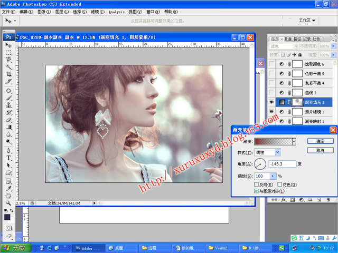Select the Magic Wand tool
Image resolution: width=338 pixels, height=253 pixels.
pyautogui.click(x=8, y=67)
